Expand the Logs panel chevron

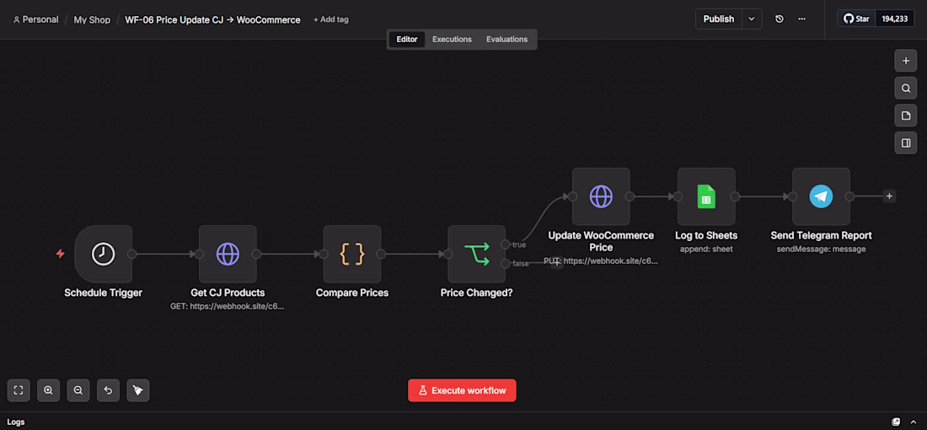pyautogui.click(x=913, y=422)
